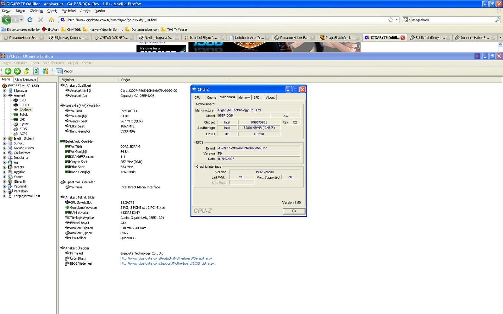This screenshot has width=503, height=314.
Task: Switch to ImageShack browser tab
Action: [339, 38]
